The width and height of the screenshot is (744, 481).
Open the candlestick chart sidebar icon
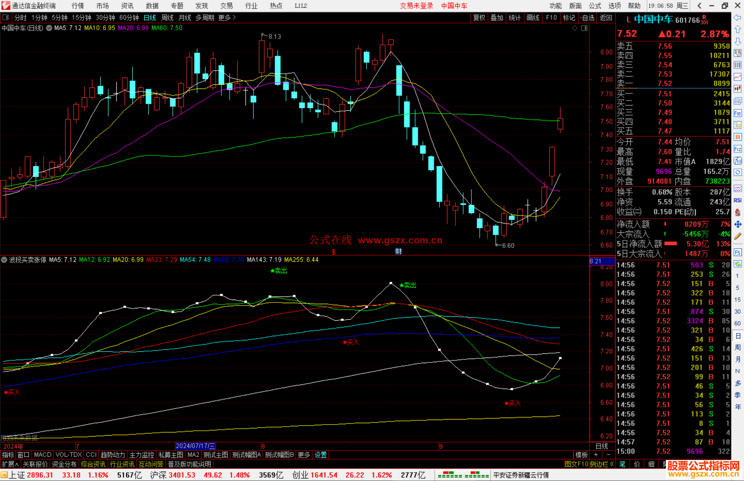pyautogui.click(x=737, y=89)
